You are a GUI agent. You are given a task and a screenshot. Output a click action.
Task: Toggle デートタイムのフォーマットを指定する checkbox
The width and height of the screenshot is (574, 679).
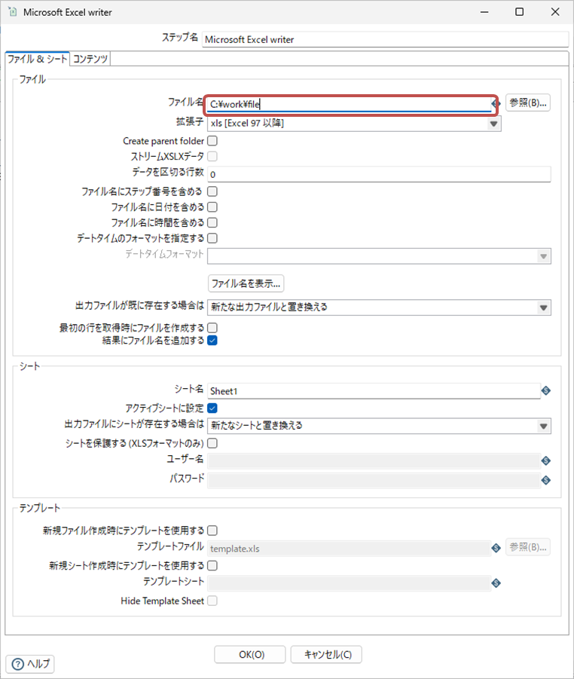(212, 238)
